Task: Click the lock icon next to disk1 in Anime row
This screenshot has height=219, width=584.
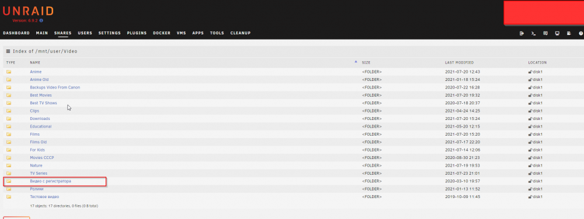Action: coord(530,72)
